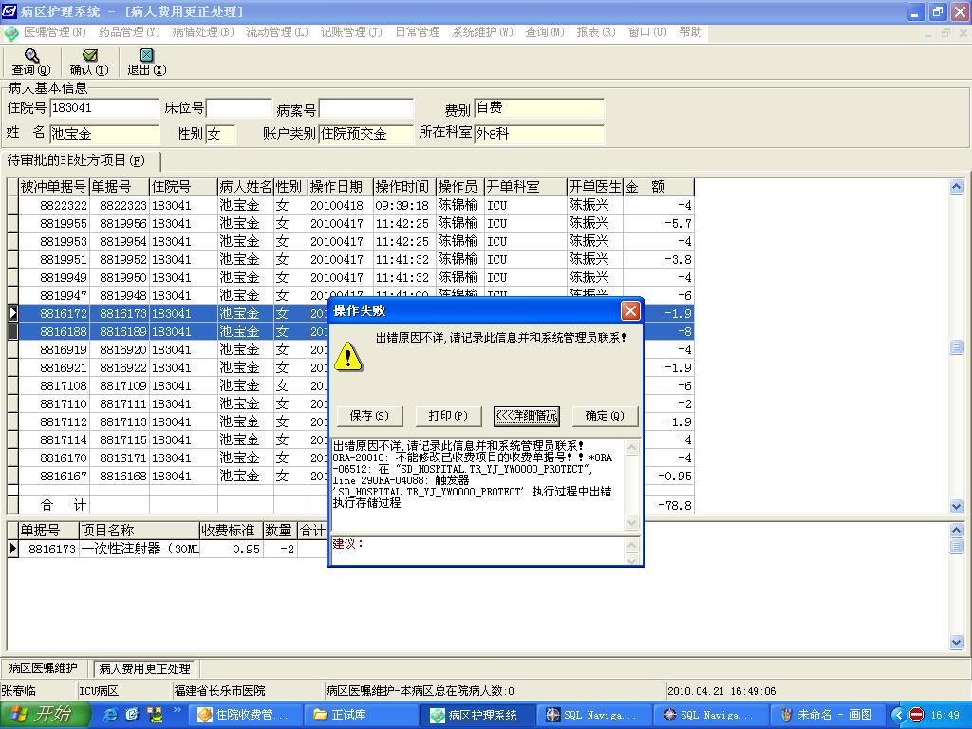Open the 系统维护(W) menu
The width and height of the screenshot is (972, 729).
483,32
